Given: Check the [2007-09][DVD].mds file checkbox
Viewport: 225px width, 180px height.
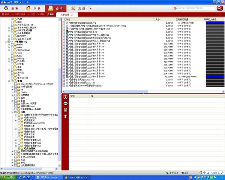Looking at the screenshot, I should point(64,29).
